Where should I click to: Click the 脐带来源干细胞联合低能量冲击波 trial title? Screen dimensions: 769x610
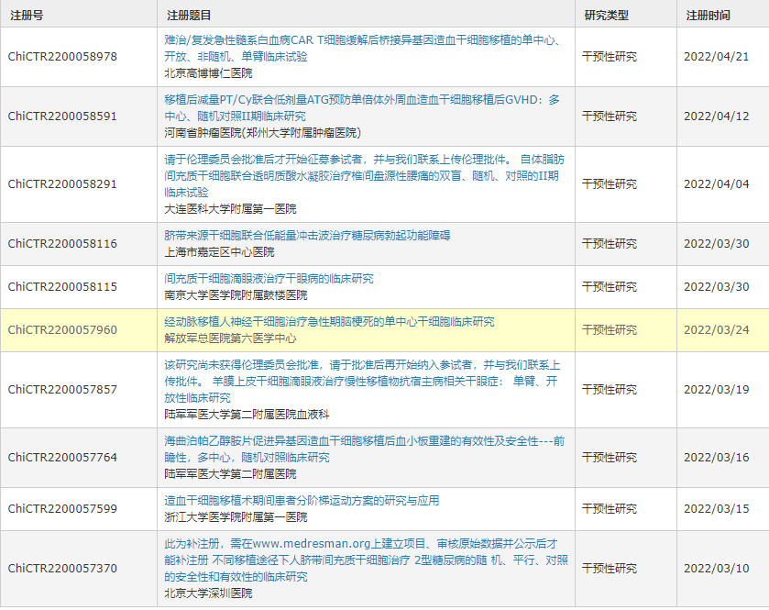[x=307, y=236]
